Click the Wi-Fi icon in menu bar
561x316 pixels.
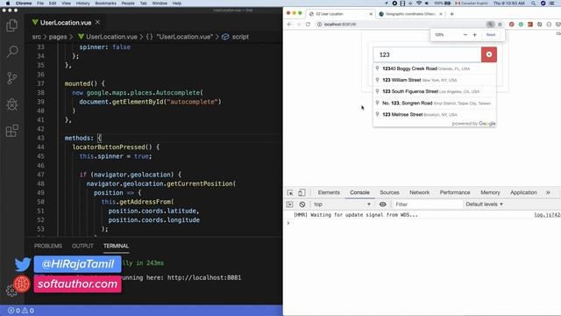tap(419, 4)
